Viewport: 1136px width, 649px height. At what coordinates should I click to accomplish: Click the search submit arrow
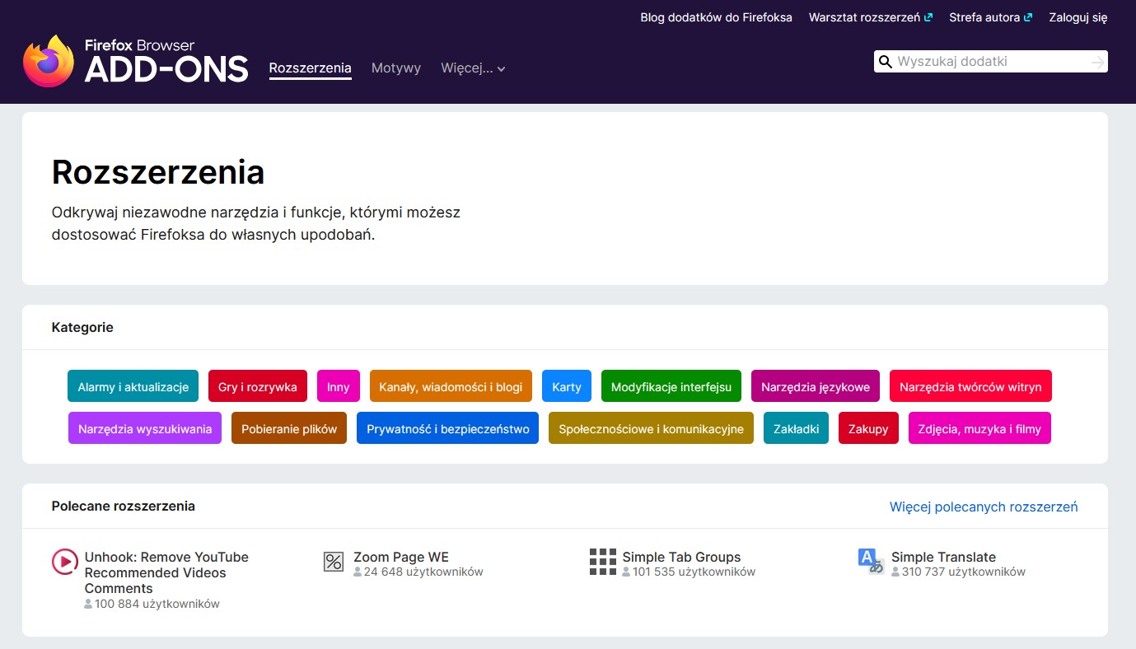(1096, 61)
